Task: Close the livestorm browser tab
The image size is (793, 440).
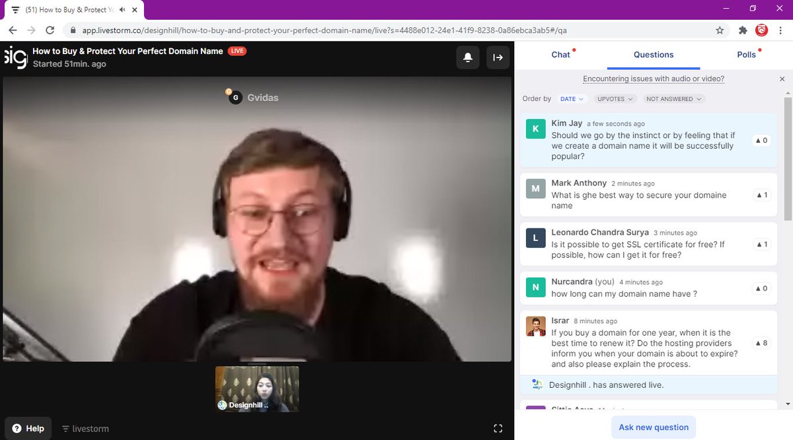Action: (x=134, y=10)
